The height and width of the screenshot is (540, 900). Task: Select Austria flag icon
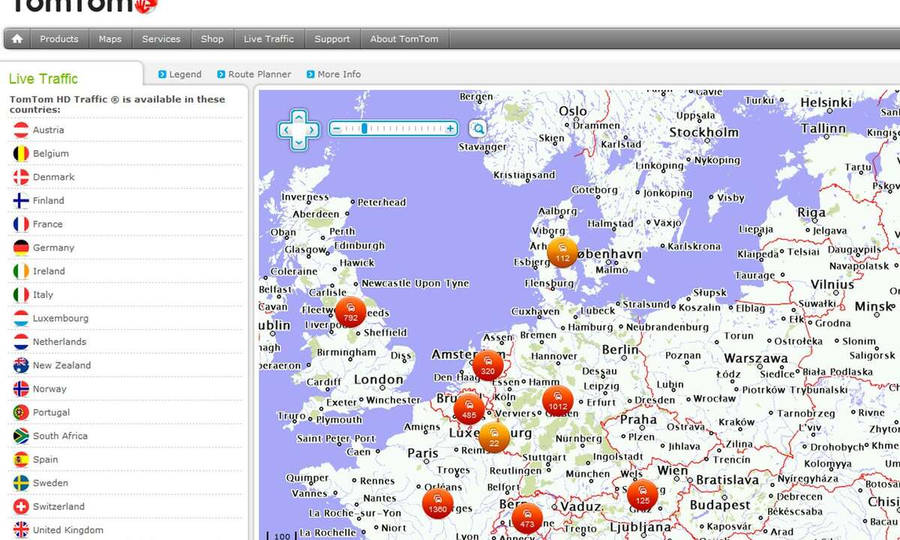(x=21, y=130)
